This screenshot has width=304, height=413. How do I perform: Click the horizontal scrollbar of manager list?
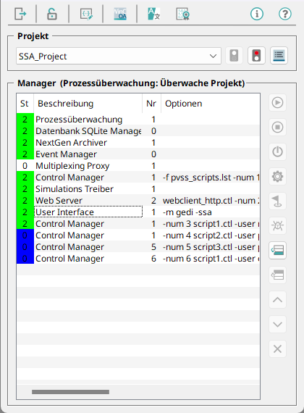tap(70, 392)
